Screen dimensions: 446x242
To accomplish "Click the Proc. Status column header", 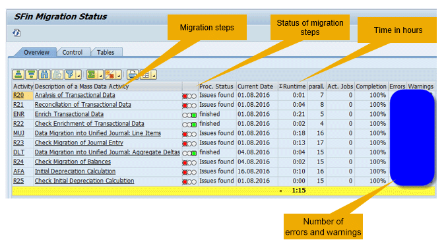I will pyautogui.click(x=216, y=86).
